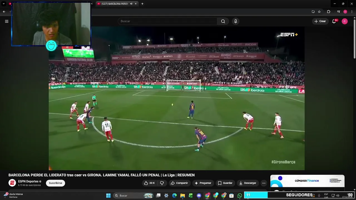Open ESP LAA language indicator

(326, 196)
